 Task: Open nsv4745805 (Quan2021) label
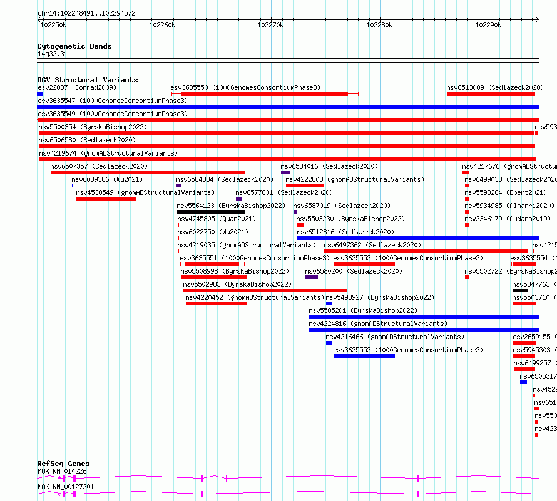tap(217, 219)
